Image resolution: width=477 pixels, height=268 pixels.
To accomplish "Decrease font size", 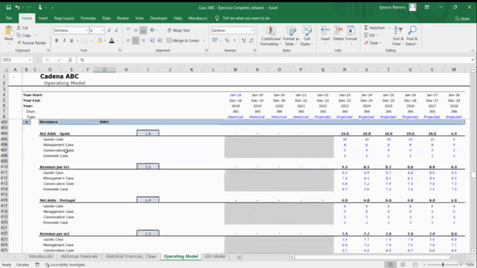I will tap(116, 31).
